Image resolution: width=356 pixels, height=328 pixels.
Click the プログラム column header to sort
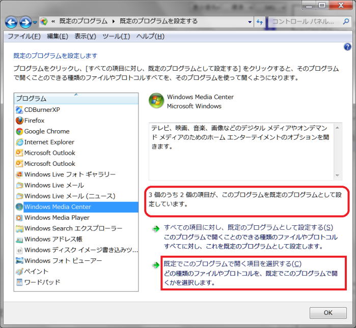click(x=76, y=98)
